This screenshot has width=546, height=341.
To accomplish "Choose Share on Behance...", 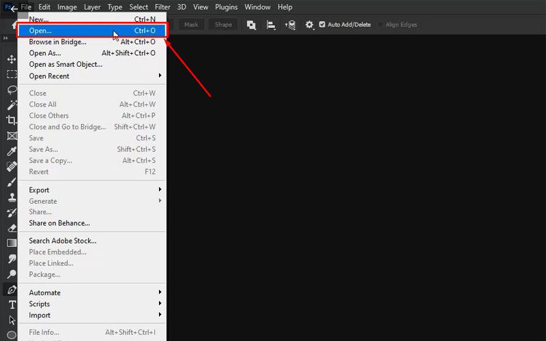I will click(92, 223).
